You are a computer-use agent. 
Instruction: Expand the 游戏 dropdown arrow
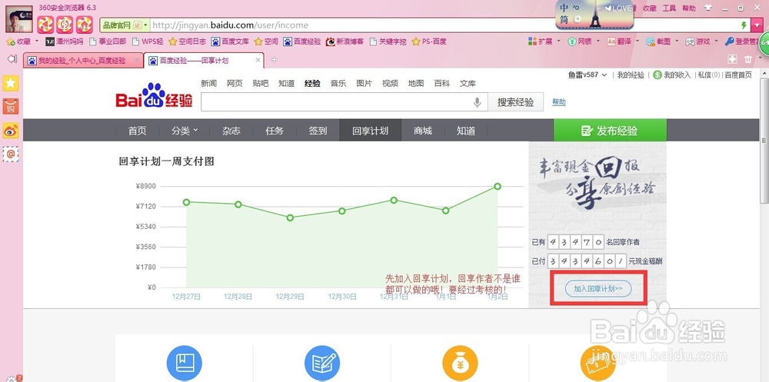click(716, 42)
